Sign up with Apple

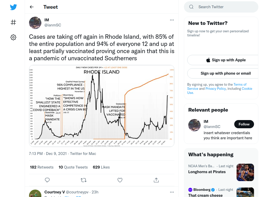pos(226,60)
